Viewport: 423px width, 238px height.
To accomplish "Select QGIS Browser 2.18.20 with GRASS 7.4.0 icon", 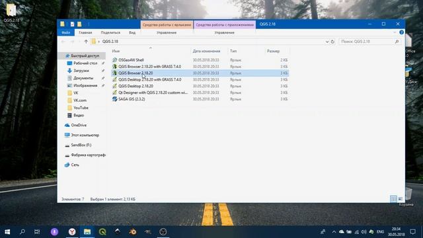I will tap(114, 66).
